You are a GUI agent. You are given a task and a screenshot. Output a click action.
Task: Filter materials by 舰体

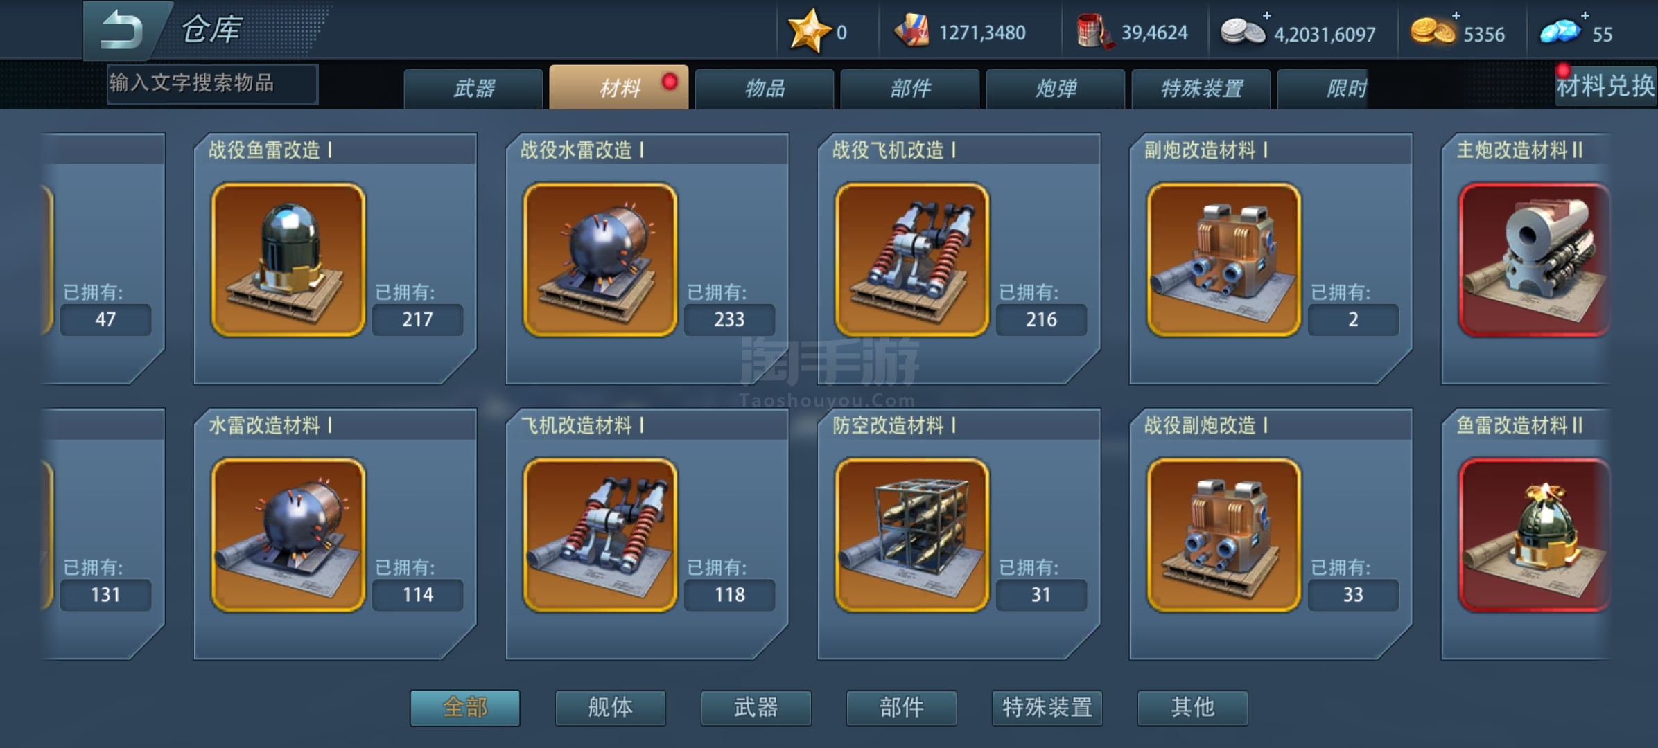tap(611, 707)
